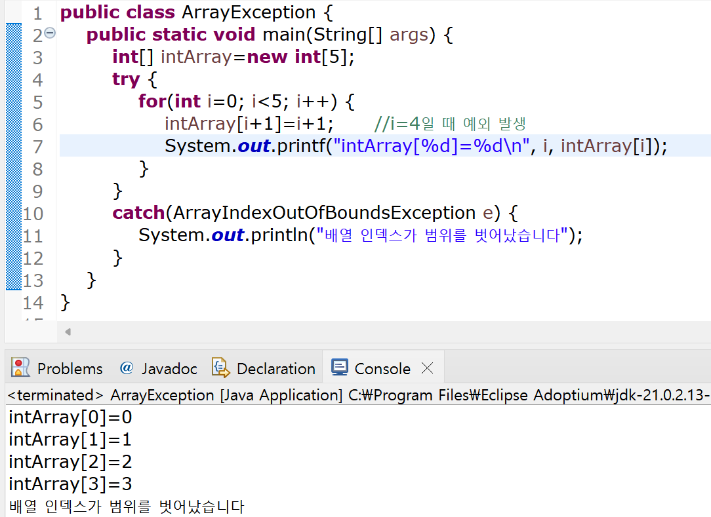Click line number 1 in the gutter
711x517 pixels.
[37, 13]
